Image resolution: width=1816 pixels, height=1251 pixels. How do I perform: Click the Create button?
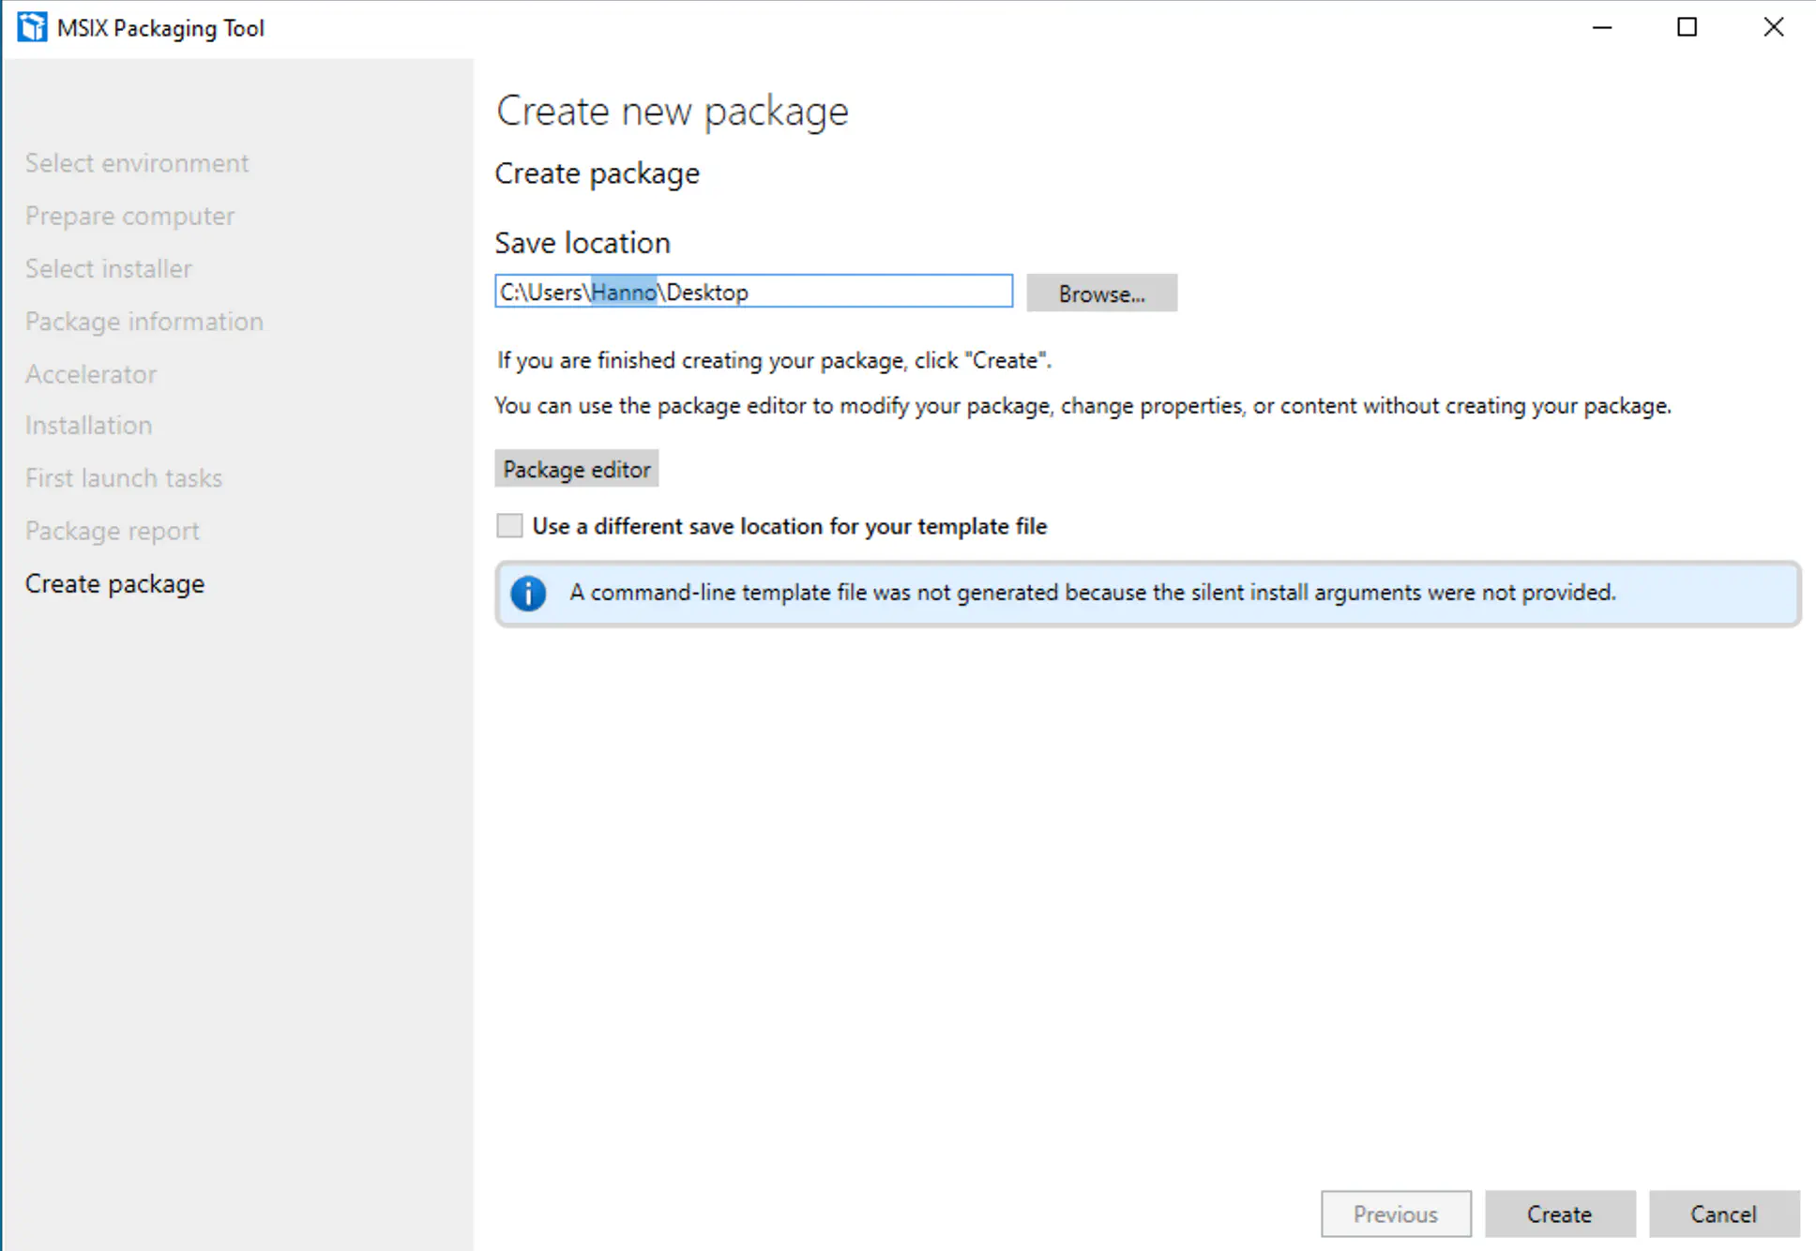1559,1213
